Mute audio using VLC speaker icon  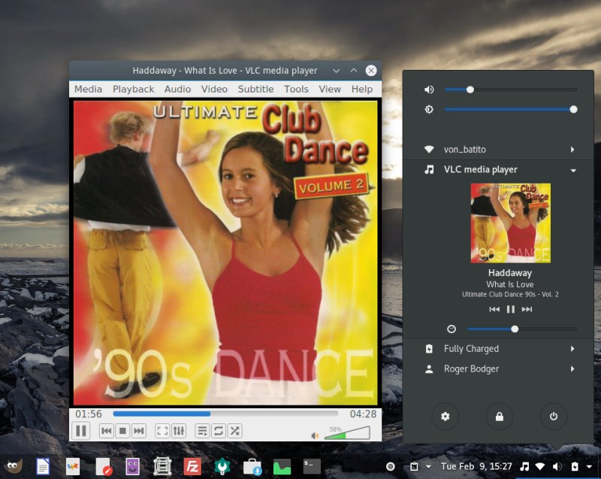316,435
